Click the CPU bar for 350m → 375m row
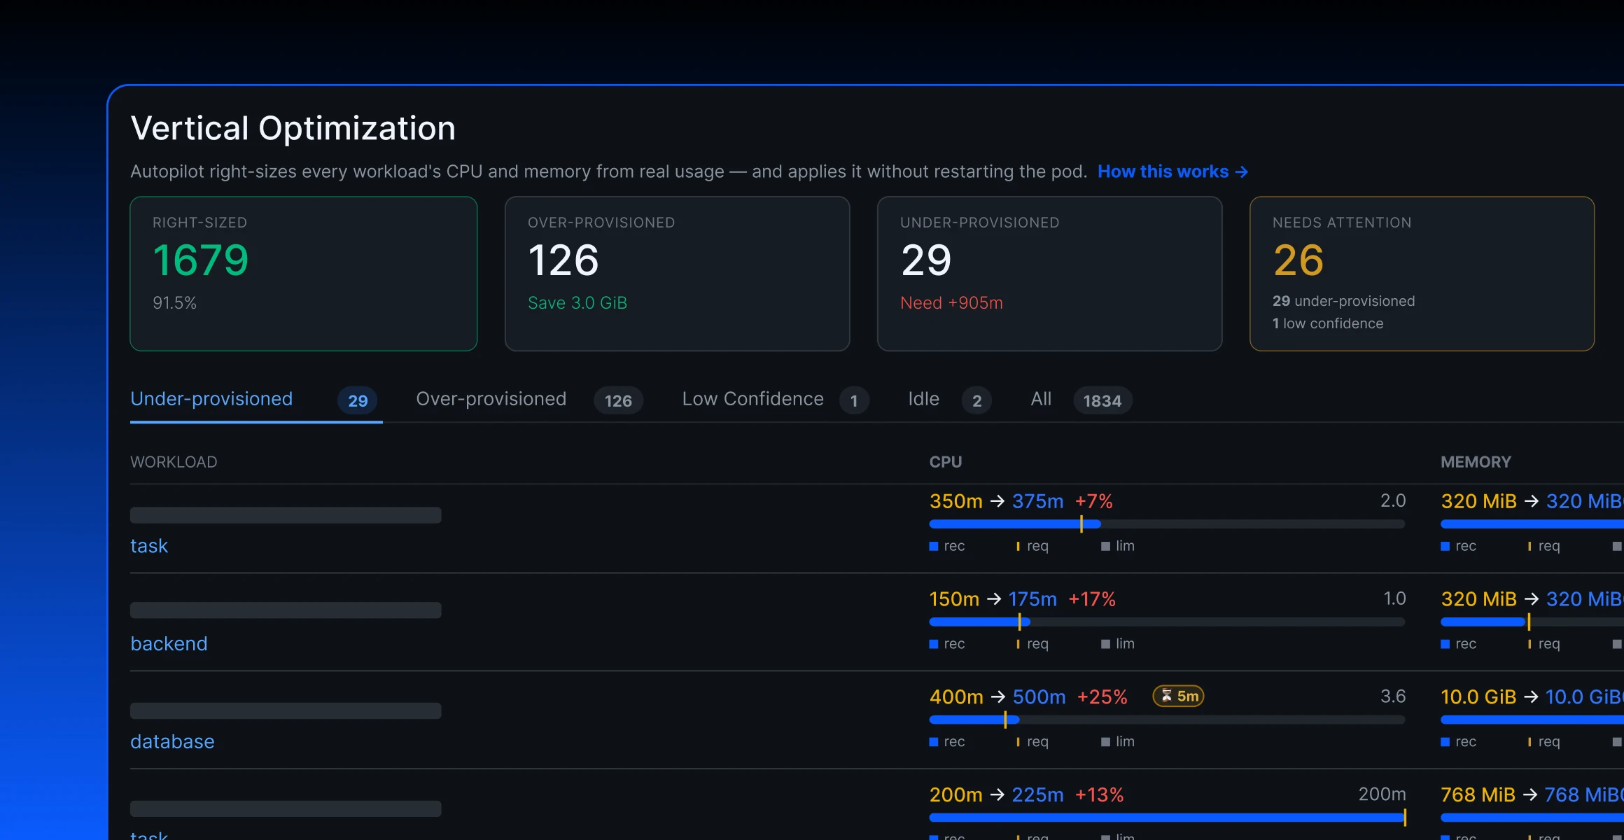Screen dimensions: 1624x840 [x=1167, y=524]
